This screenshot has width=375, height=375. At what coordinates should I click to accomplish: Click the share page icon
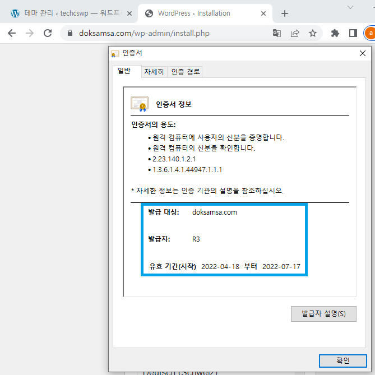pyautogui.click(x=295, y=33)
